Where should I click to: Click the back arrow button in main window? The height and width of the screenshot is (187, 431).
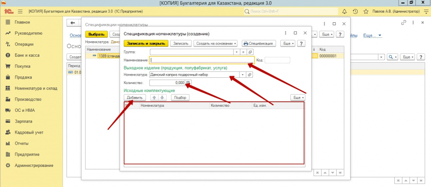[72, 23]
